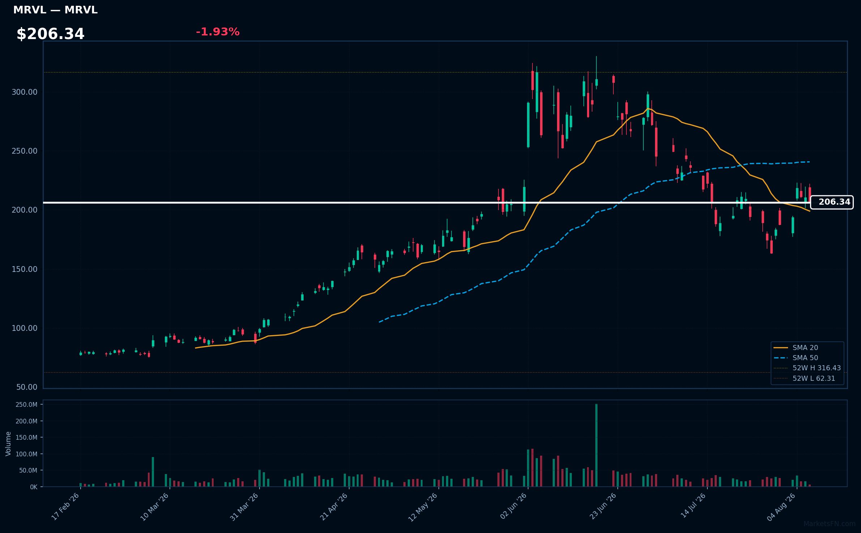Click the 250.0M volume axis label
The height and width of the screenshot is (533, 861).
26,405
